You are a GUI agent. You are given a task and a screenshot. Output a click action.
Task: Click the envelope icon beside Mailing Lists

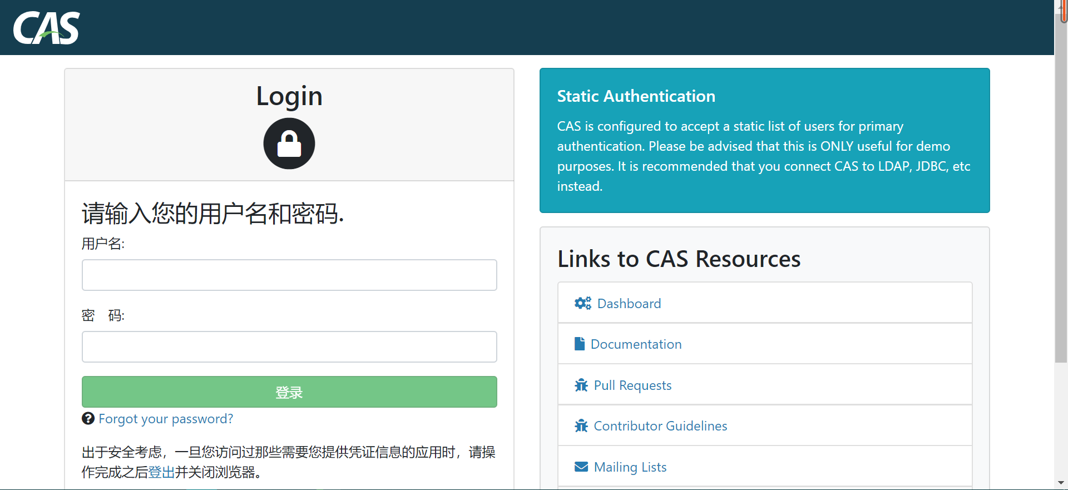coord(581,467)
